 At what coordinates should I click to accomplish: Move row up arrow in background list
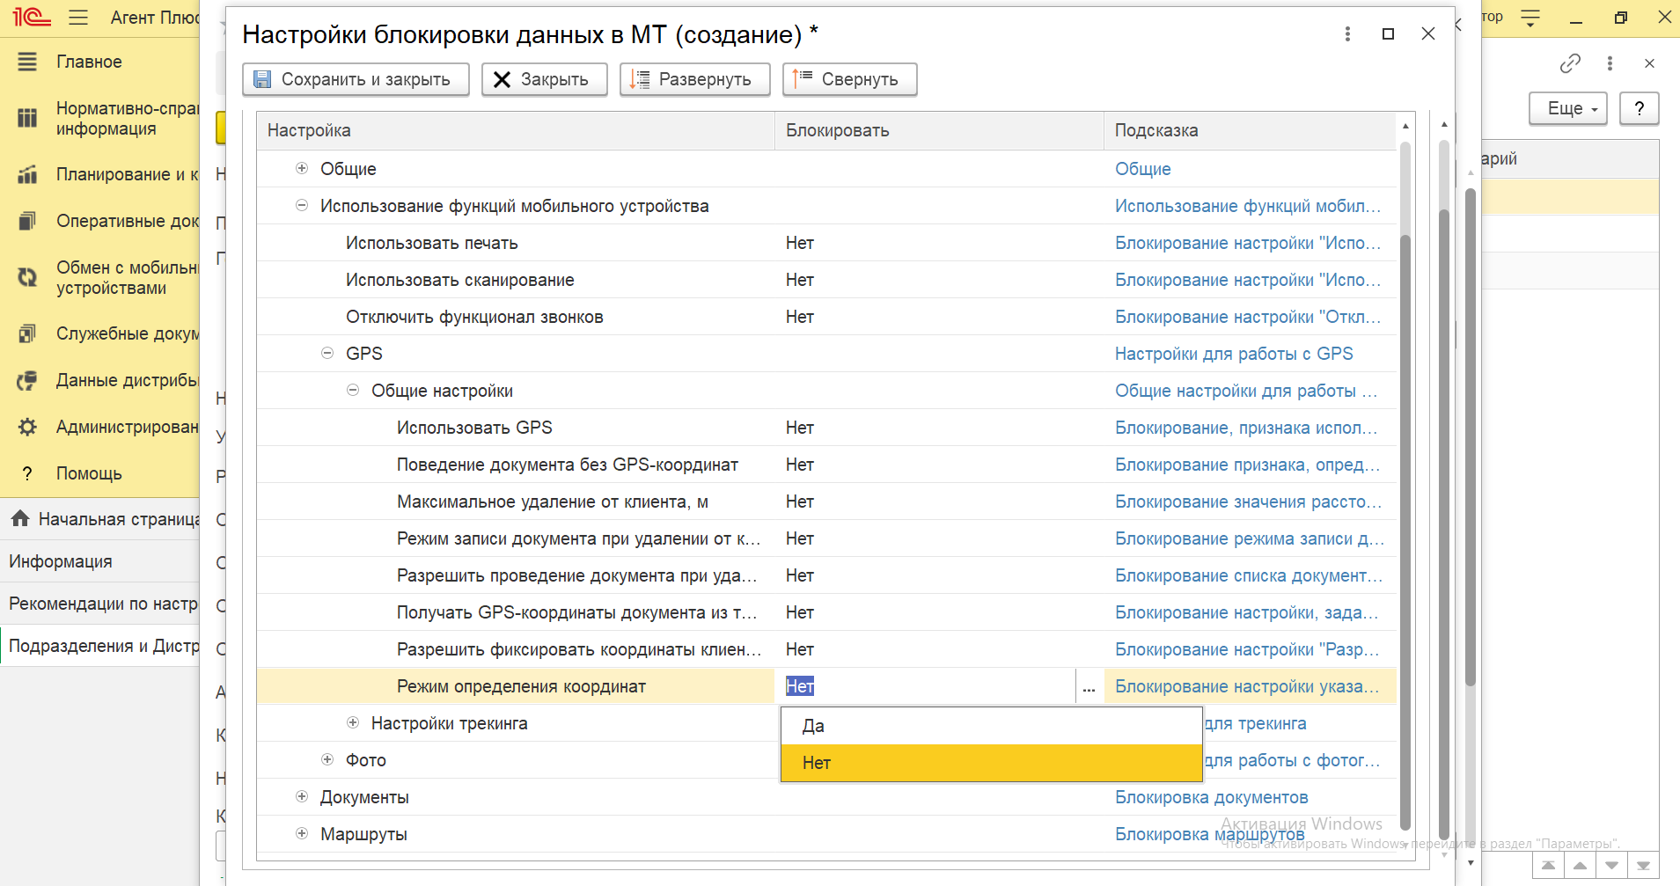1580,866
